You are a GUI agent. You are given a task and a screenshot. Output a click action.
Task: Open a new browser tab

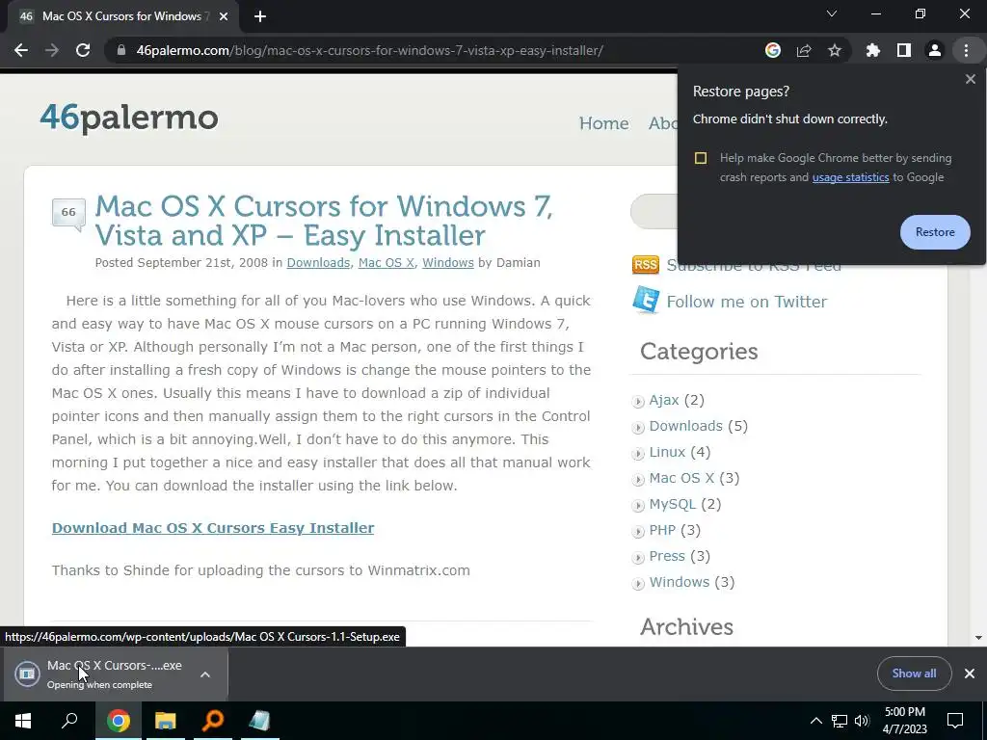click(x=260, y=16)
